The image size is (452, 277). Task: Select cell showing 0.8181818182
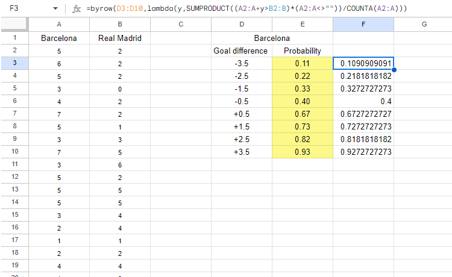pos(363,139)
